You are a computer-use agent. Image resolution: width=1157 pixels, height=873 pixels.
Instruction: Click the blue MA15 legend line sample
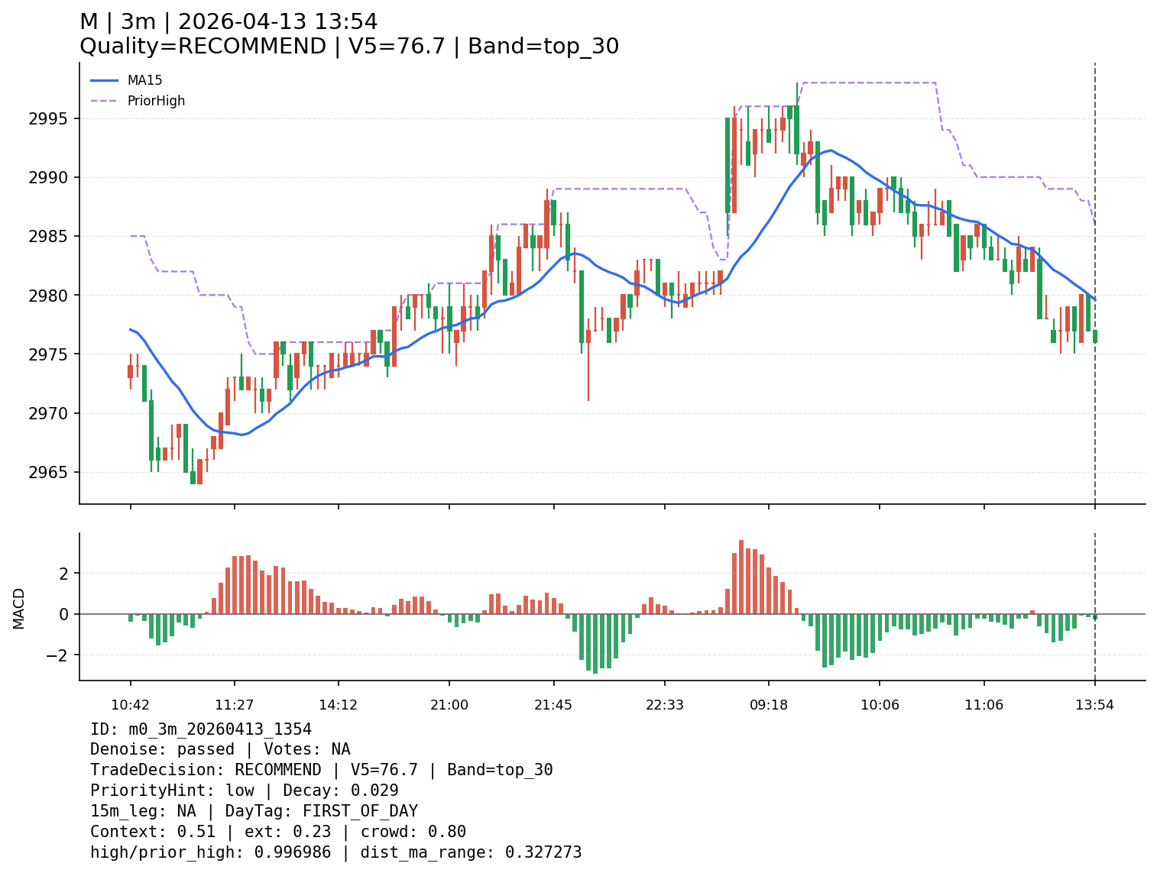tap(105, 80)
